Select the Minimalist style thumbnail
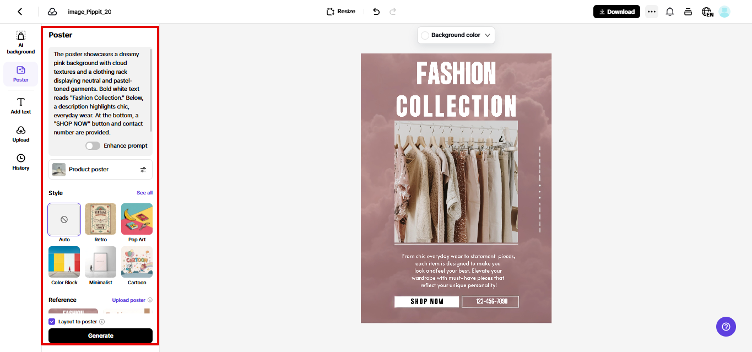This screenshot has height=352, width=752. coord(100,262)
